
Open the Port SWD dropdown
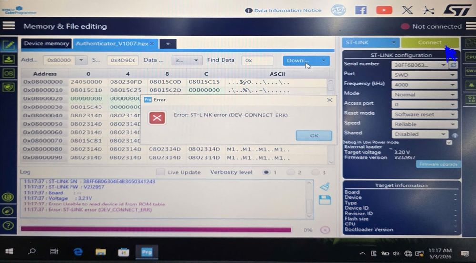424,75
